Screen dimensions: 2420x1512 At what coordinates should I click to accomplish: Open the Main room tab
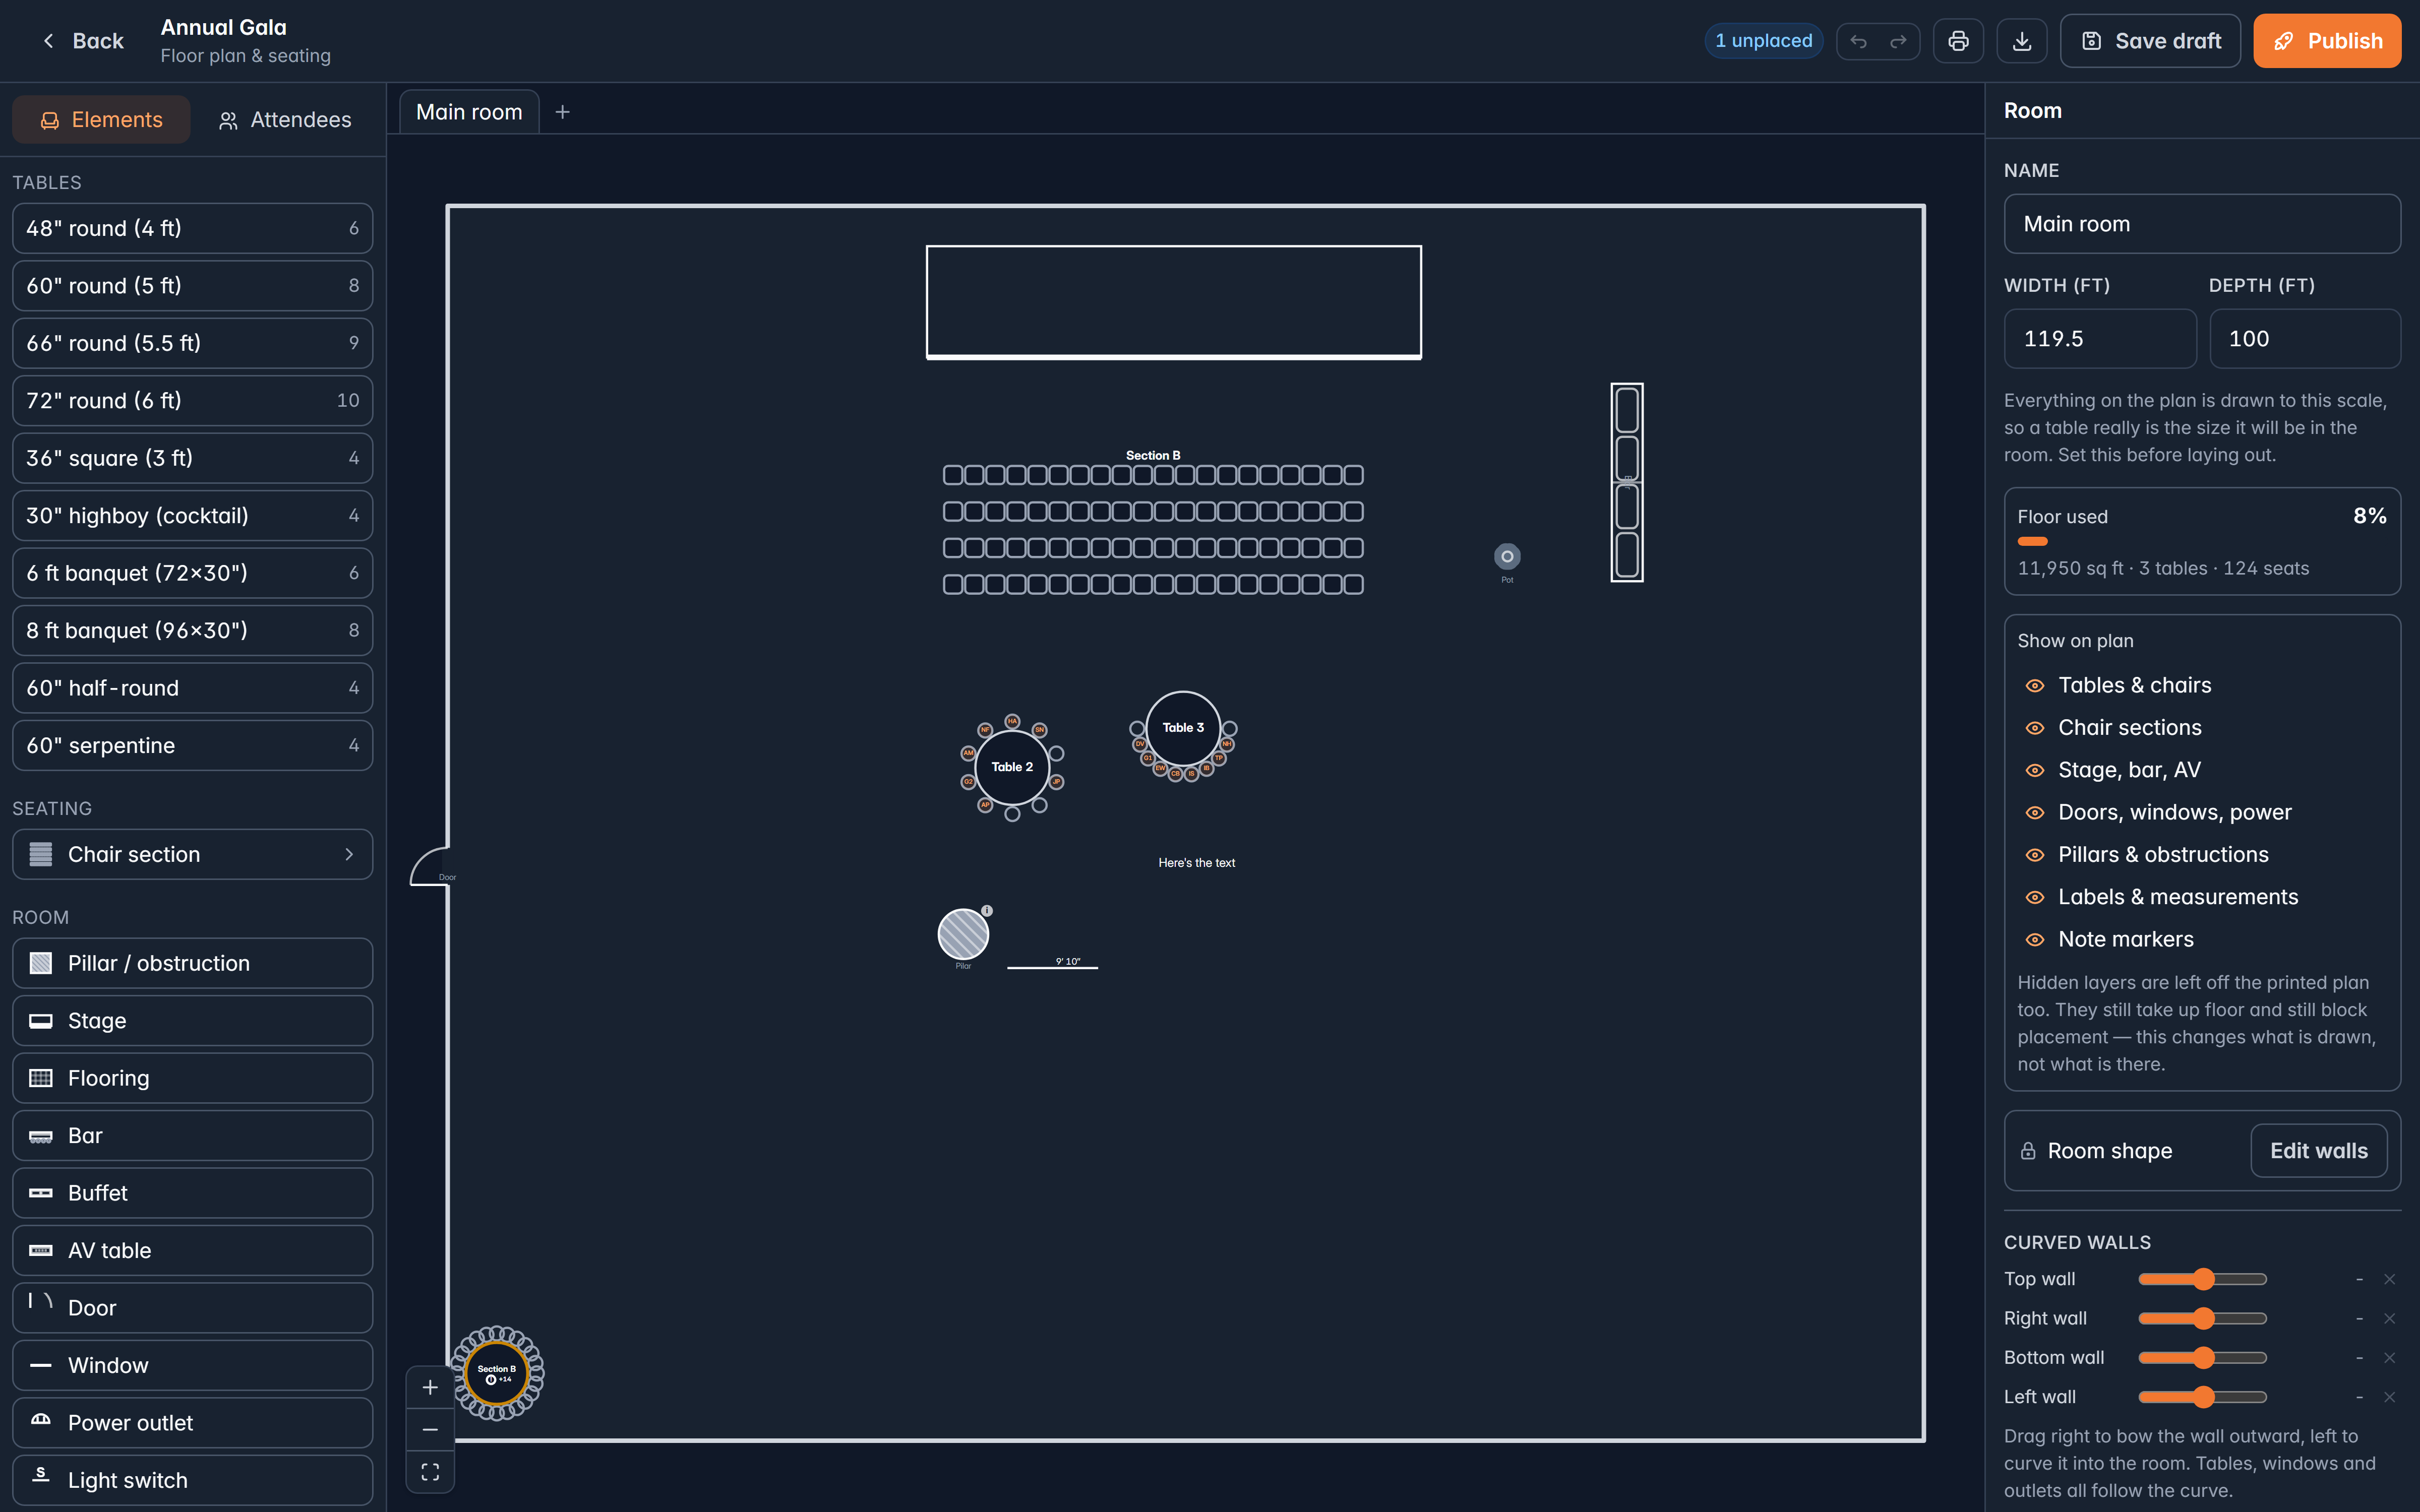(469, 112)
